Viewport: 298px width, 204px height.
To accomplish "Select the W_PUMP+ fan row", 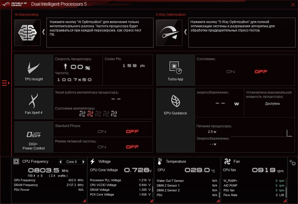I will pos(254,181).
